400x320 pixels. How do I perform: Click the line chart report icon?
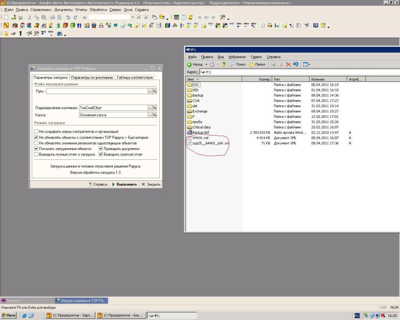tap(144, 25)
